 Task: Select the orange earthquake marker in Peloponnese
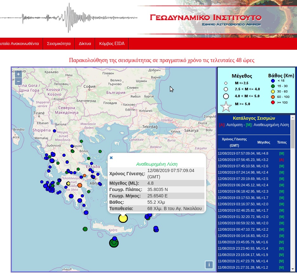coord(80,185)
